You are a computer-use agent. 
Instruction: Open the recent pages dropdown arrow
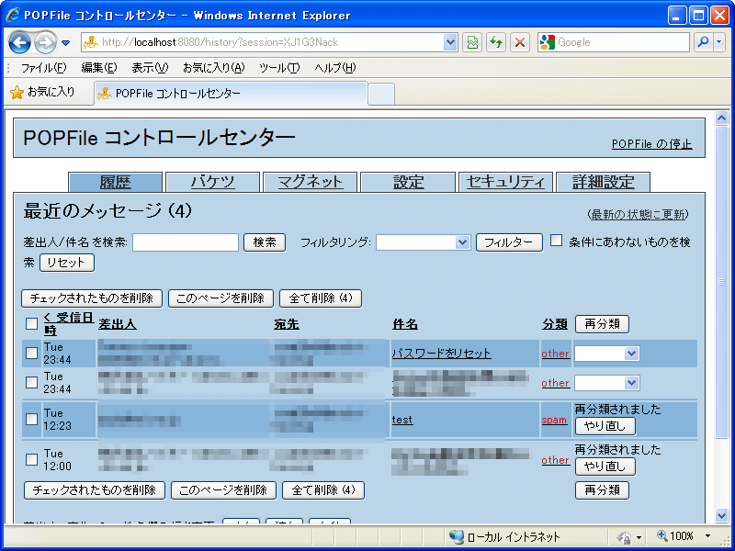point(65,43)
